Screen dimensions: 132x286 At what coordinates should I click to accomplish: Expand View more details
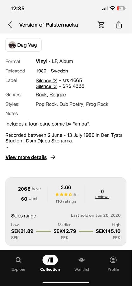point(26,157)
